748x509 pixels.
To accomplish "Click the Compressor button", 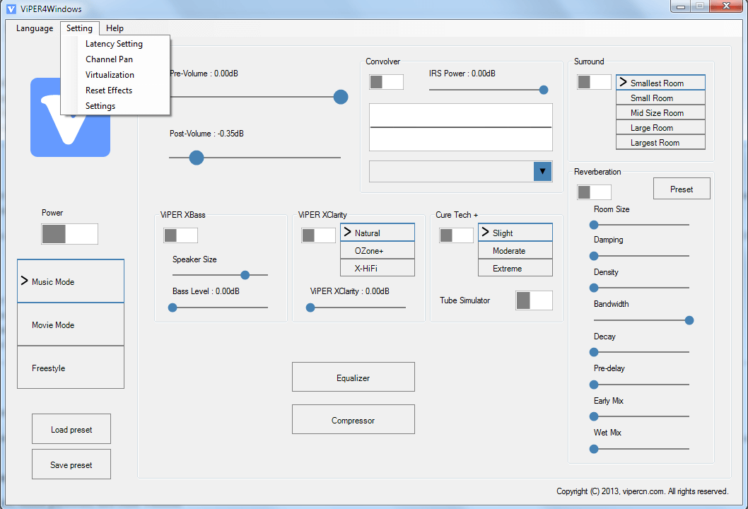I will coord(353,420).
